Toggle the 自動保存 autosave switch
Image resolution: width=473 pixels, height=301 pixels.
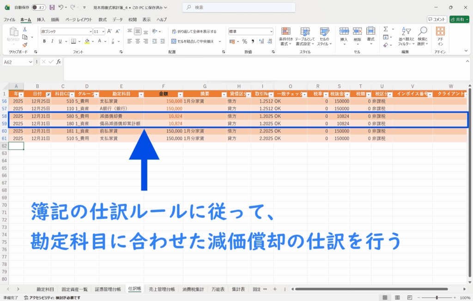coord(39,7)
